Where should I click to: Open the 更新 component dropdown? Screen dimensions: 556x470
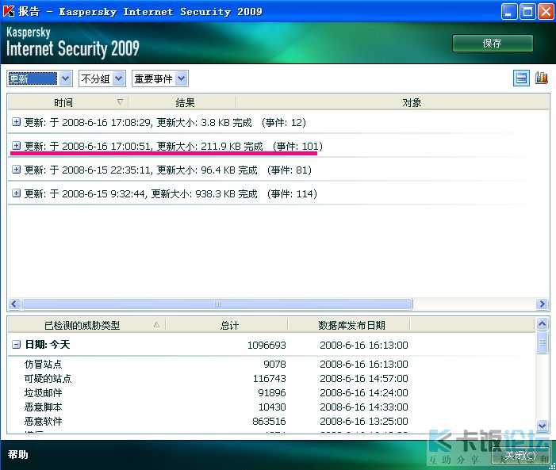[x=40, y=78]
